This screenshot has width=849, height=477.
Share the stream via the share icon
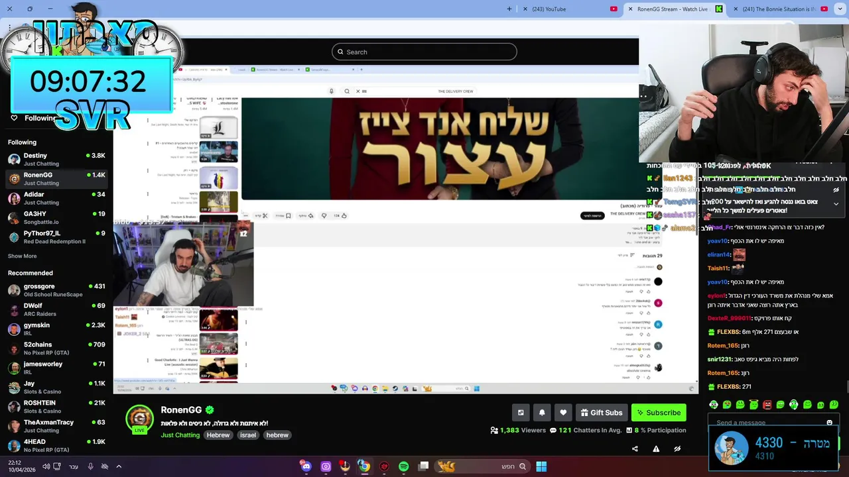point(635,449)
